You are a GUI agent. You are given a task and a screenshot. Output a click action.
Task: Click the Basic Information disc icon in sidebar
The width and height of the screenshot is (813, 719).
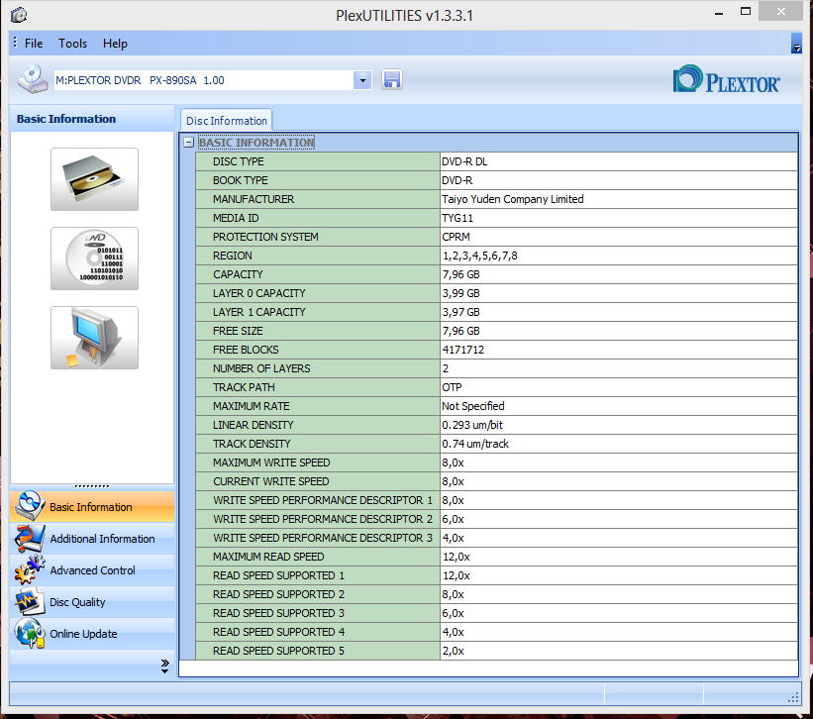[30, 506]
